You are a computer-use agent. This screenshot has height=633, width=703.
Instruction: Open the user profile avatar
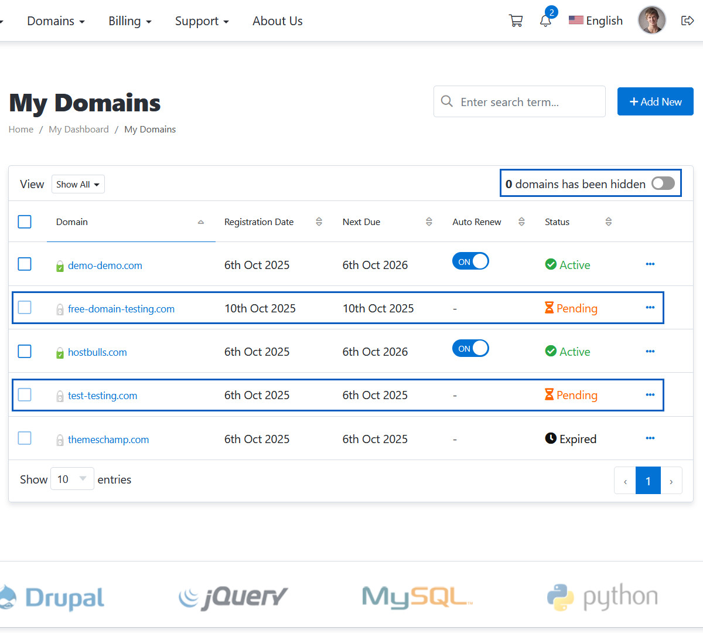pos(651,21)
